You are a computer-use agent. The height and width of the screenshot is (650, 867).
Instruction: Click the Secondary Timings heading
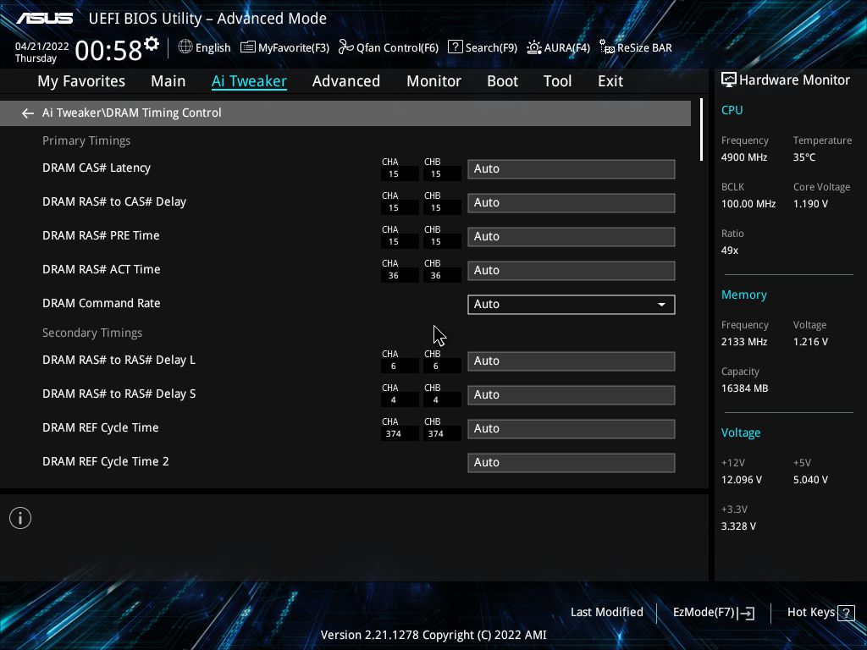click(92, 333)
